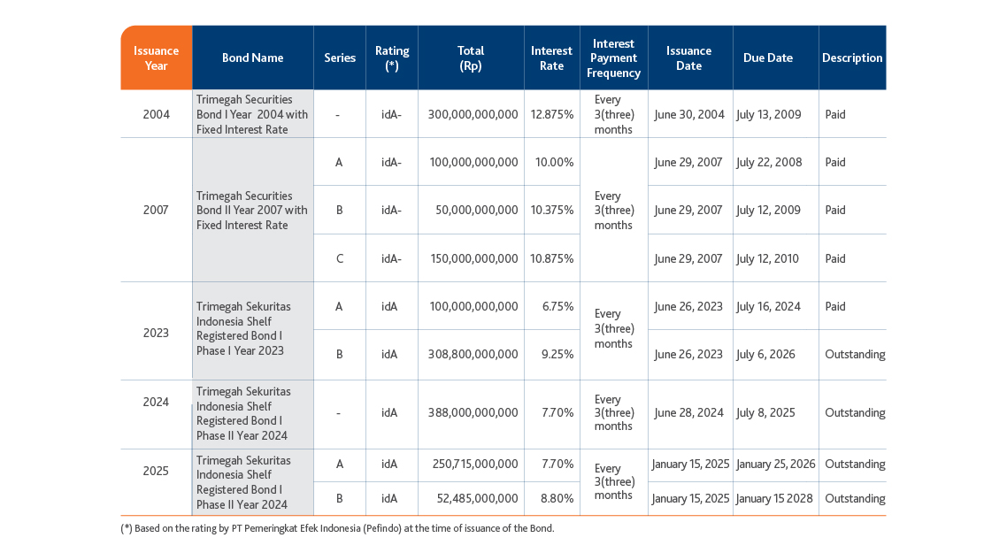Select the July 12, 2010 due date
The image size is (1007, 553).
(x=767, y=259)
